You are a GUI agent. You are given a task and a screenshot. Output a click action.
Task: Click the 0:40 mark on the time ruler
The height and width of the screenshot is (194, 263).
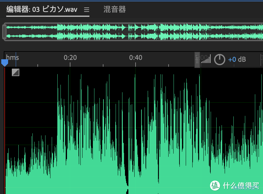point(136,58)
